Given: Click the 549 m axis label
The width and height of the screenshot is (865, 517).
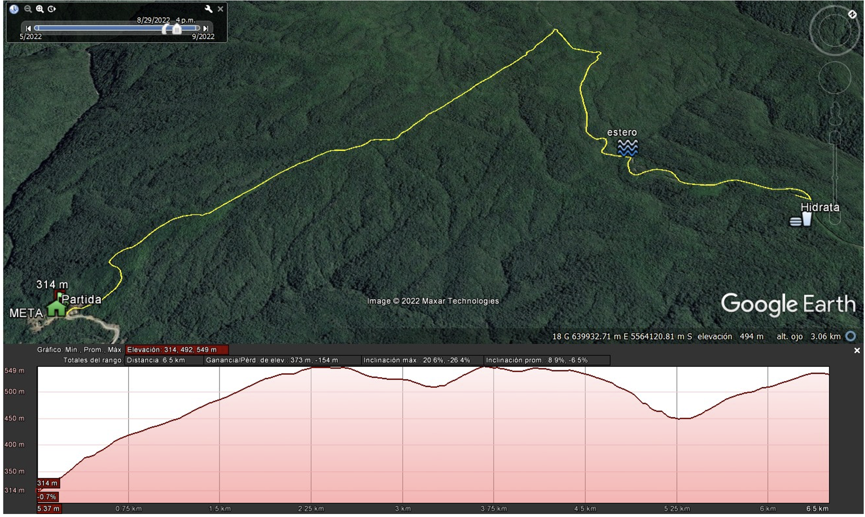Looking at the screenshot, I should coord(15,371).
